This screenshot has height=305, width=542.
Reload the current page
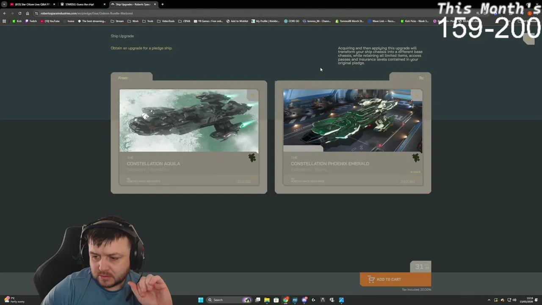[x=19, y=13]
